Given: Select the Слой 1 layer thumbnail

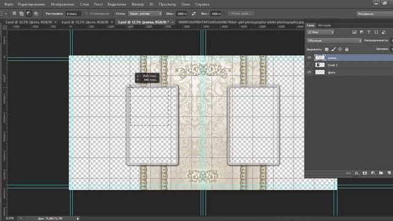Looking at the screenshot, I should 320,65.
